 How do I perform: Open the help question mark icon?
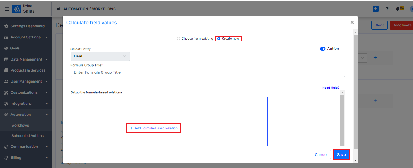(387, 9)
